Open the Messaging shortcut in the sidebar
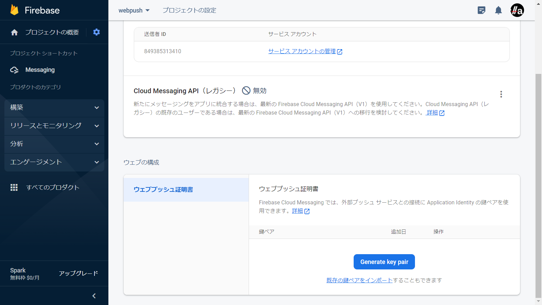The image size is (542, 305). [40, 70]
